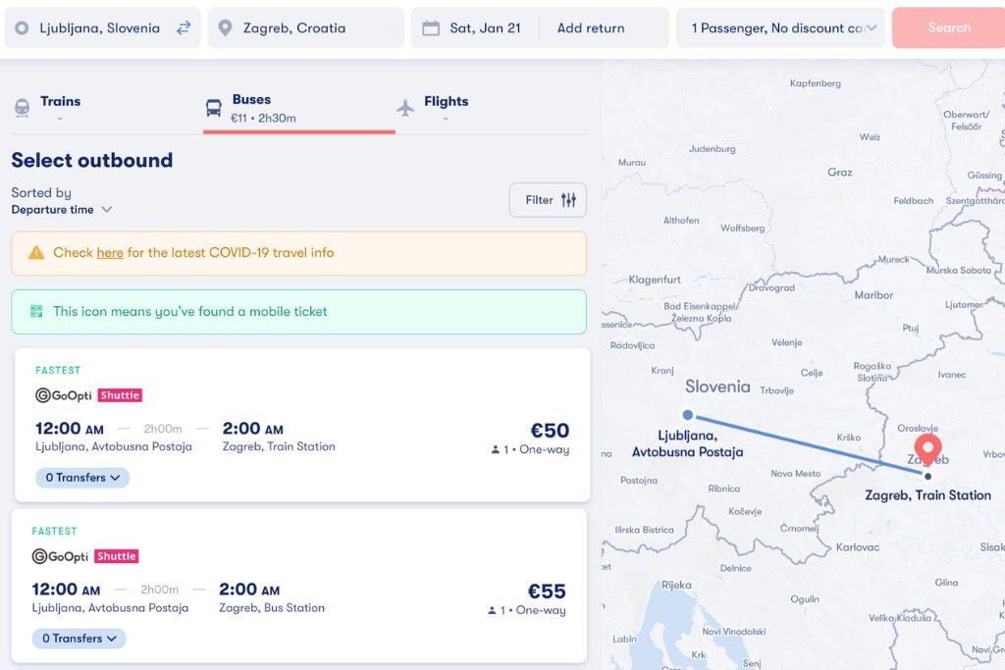
Task: Open the passenger and discount card dropdown
Action: [x=781, y=28]
